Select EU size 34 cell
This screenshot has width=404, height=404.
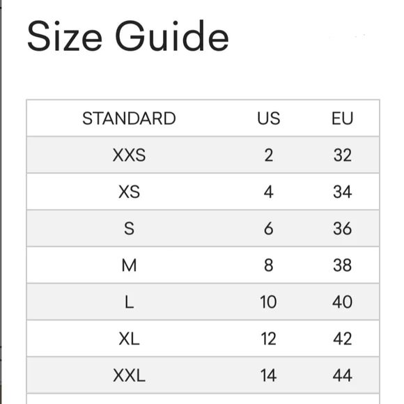click(343, 192)
